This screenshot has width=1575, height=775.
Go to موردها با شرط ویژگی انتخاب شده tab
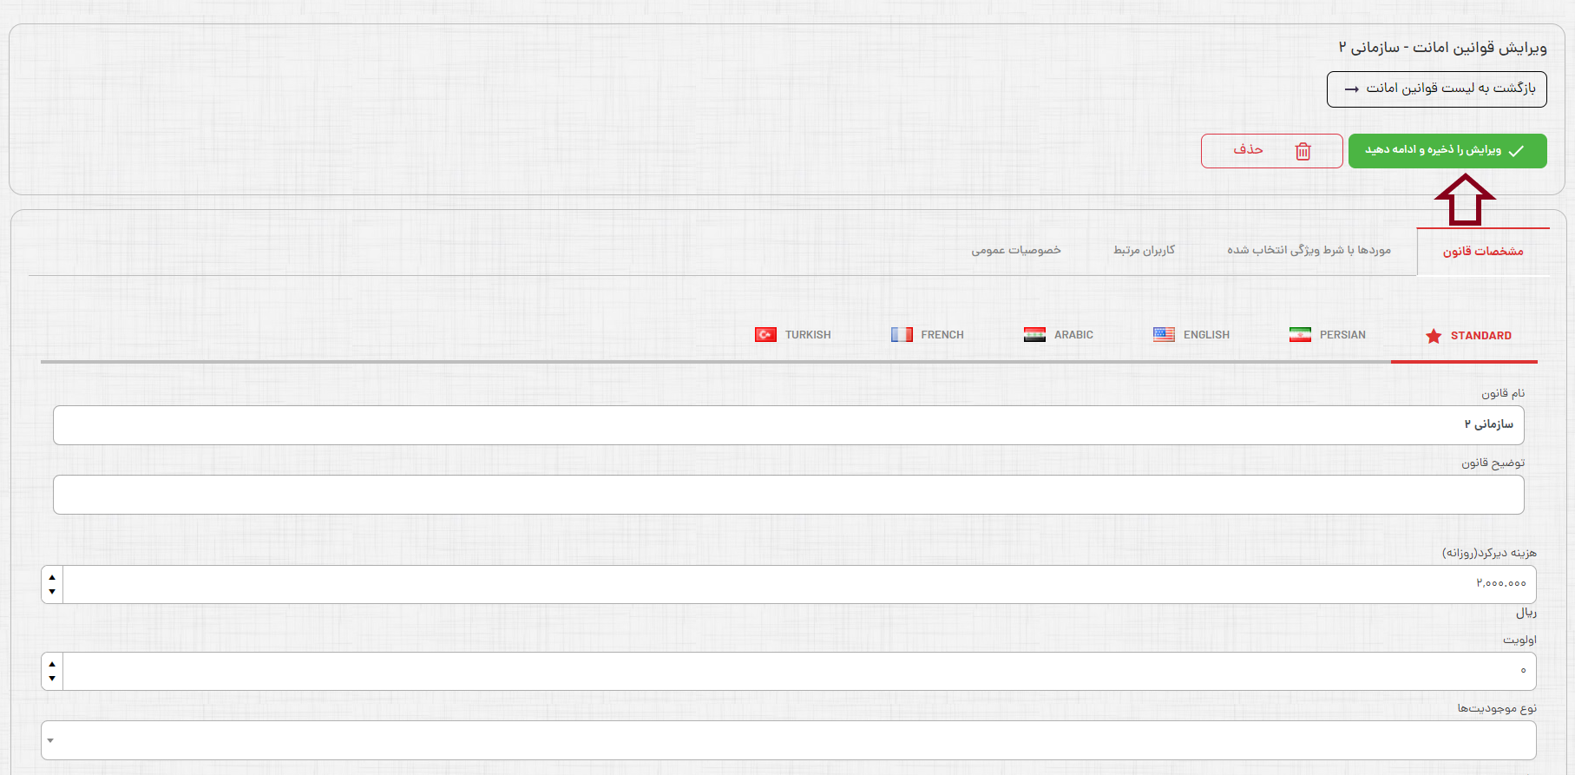coord(1309,251)
